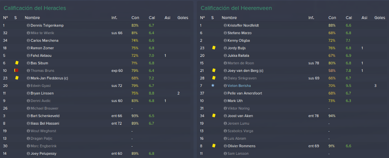Click Bas Sibum's yellow card icon
Image resolution: width=389 pixels, height=158 pixels.
[x=17, y=63]
